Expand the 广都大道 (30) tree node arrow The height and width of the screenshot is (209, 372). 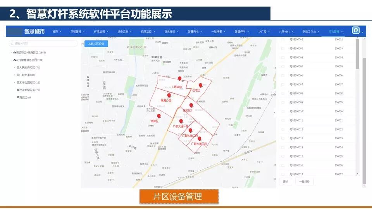[x=14, y=75]
